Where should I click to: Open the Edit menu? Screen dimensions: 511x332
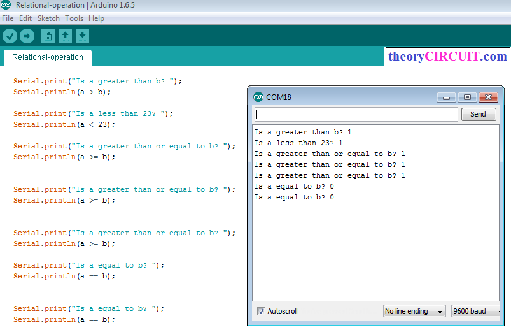(25, 18)
